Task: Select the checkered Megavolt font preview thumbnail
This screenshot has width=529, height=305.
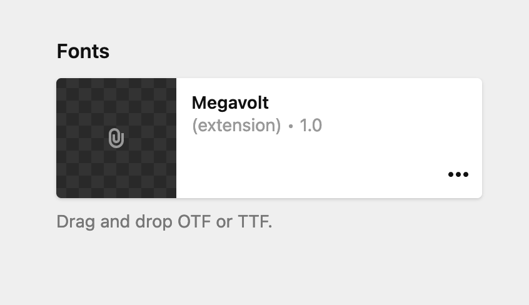Action: click(116, 138)
